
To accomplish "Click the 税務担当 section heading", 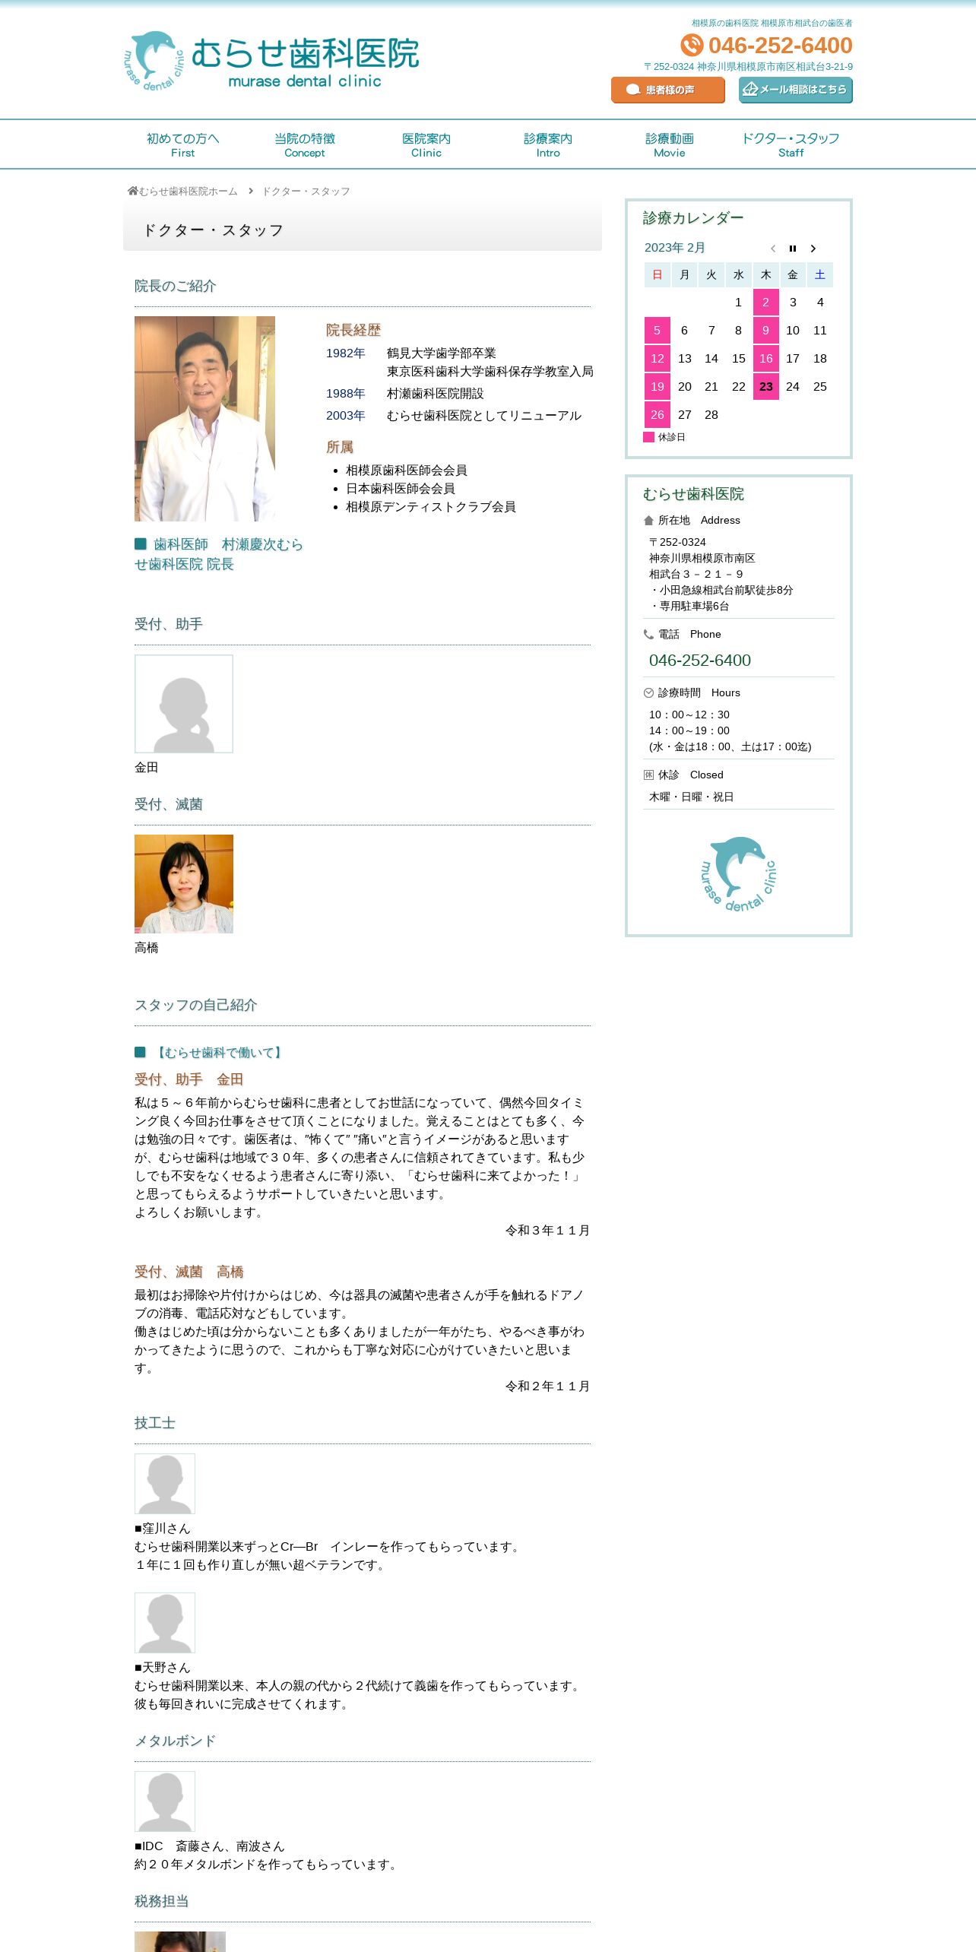I will [162, 1901].
